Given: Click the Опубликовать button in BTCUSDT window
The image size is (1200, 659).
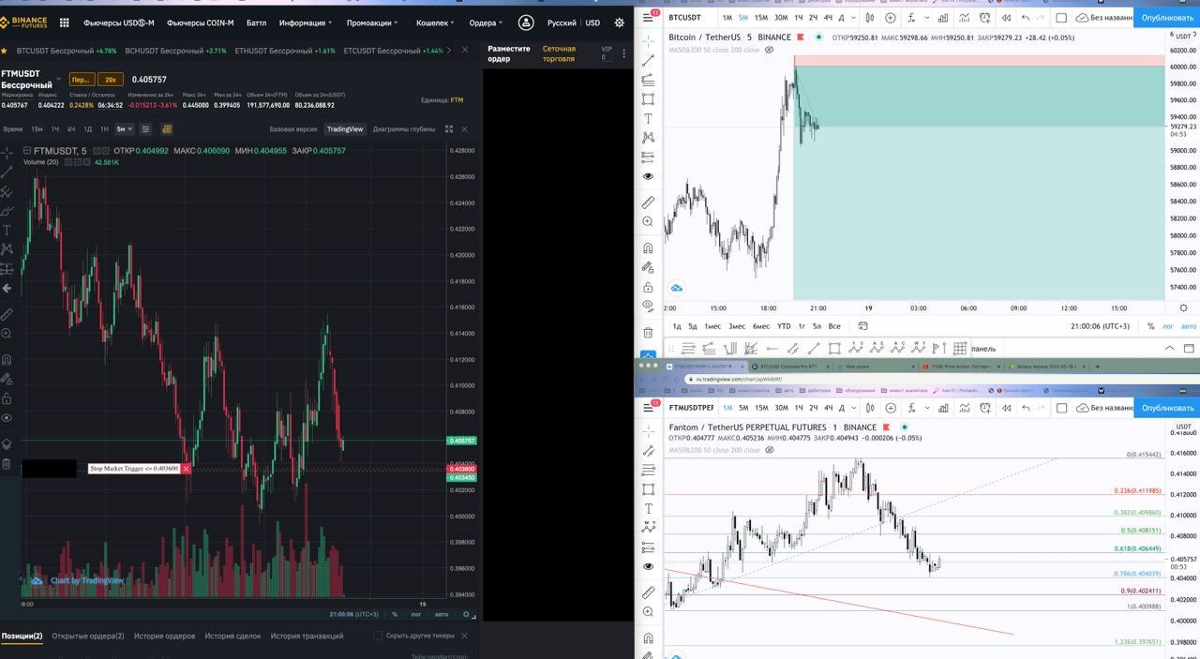Looking at the screenshot, I should pyautogui.click(x=1167, y=17).
